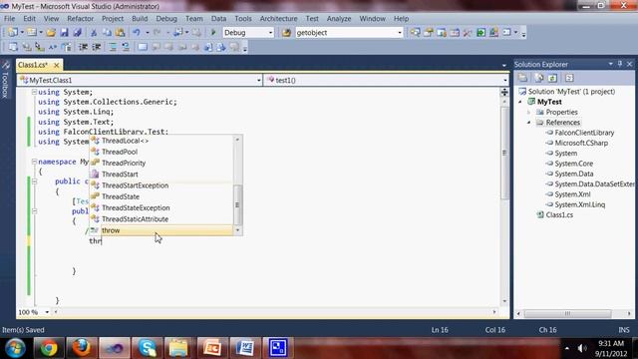Image resolution: width=638 pixels, height=359 pixels.
Task: Open the File menu
Action: point(9,19)
